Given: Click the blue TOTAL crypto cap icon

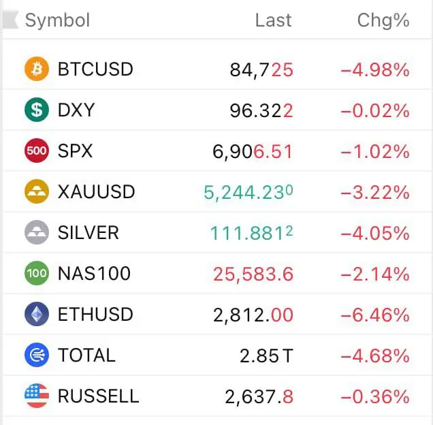Looking at the screenshot, I should (37, 355).
